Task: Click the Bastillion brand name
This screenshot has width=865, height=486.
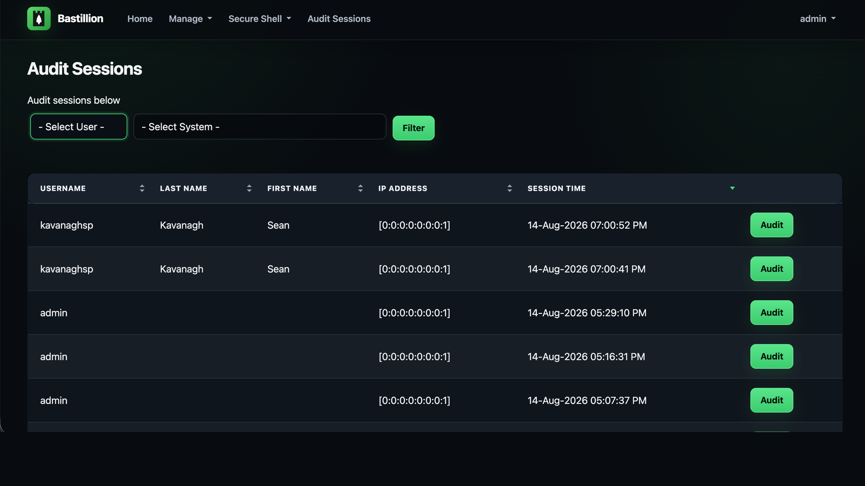Action: 81,18
